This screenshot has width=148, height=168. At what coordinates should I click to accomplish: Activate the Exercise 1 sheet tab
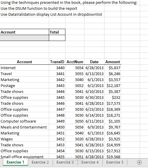(x=15, y=162)
